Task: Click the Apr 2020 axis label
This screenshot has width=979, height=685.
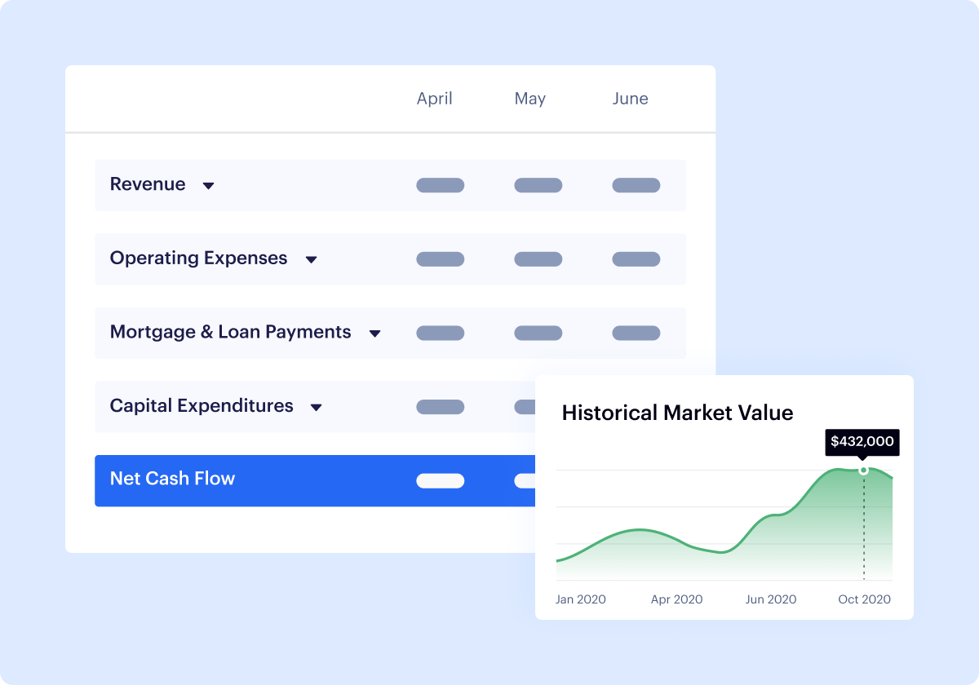Action: coord(677,599)
